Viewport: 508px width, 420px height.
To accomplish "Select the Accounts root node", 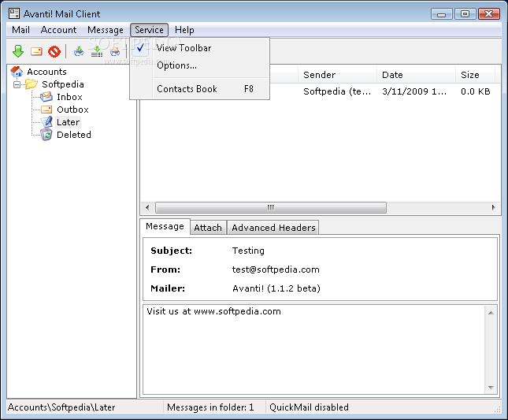I will pos(46,71).
